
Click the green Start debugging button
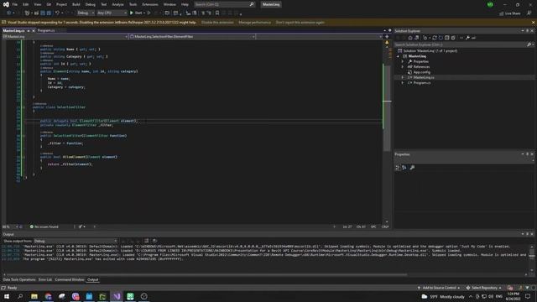(132, 13)
